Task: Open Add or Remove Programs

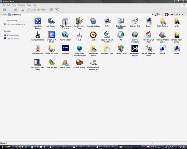Action: pos(65,23)
